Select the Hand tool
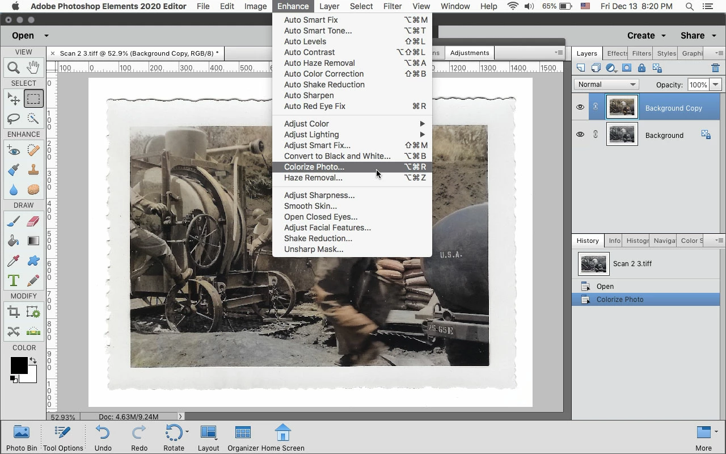The image size is (726, 454). coord(33,68)
